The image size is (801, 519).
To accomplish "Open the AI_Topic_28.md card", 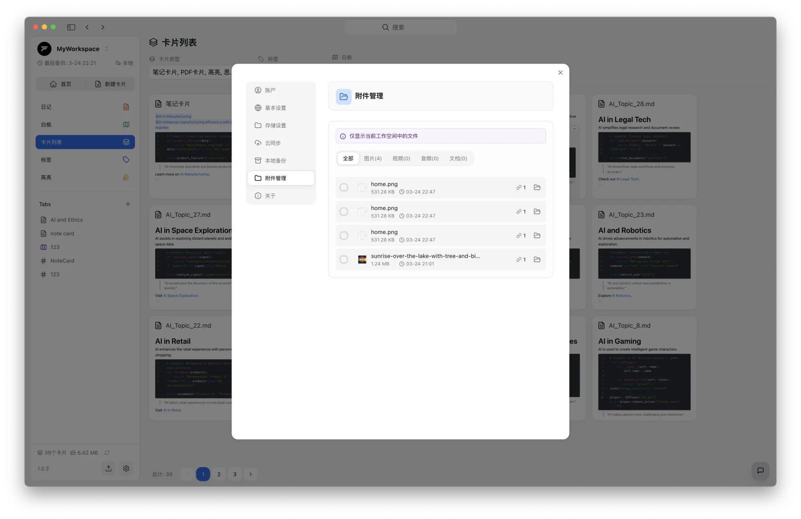I will pos(644,147).
